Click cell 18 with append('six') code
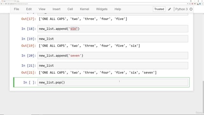Image resolution: width=204 pixels, height=115 pixels. pyautogui.click(x=113, y=29)
